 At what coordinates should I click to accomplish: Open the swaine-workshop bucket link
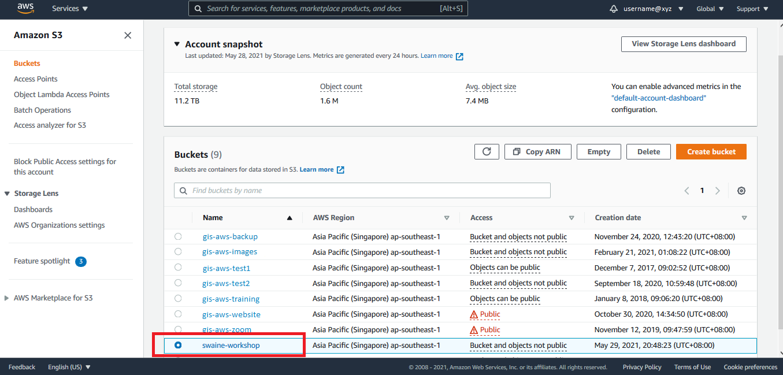point(231,346)
